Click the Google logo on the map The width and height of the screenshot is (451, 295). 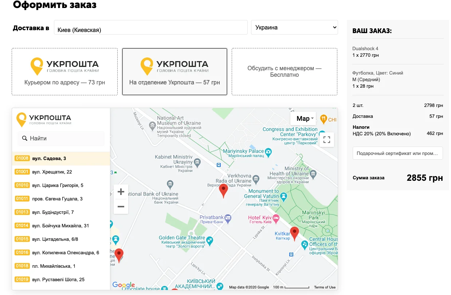[x=123, y=285]
